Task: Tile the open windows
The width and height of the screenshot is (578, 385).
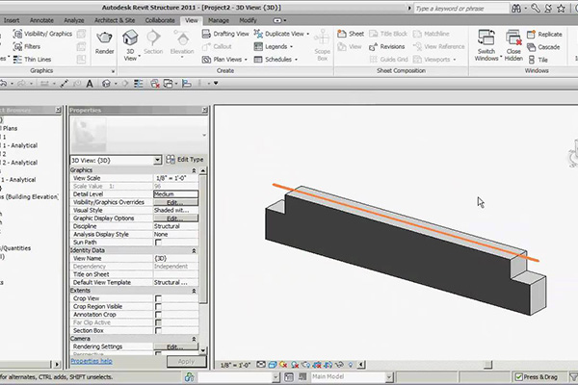Action: (x=538, y=60)
